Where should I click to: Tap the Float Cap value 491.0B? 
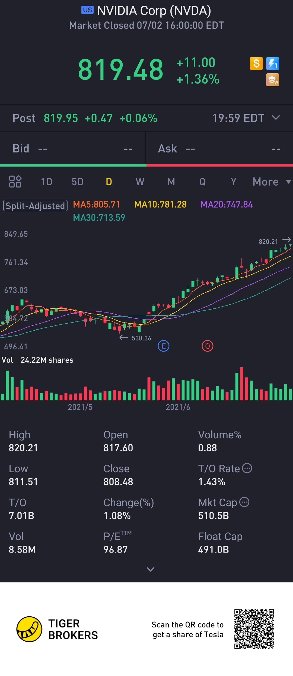214,549
